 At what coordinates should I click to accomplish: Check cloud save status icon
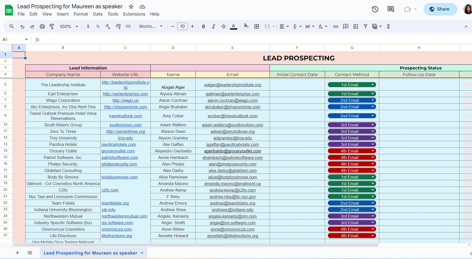[x=142, y=7]
